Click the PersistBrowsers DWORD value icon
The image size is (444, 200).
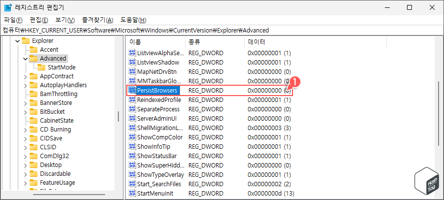[132, 91]
